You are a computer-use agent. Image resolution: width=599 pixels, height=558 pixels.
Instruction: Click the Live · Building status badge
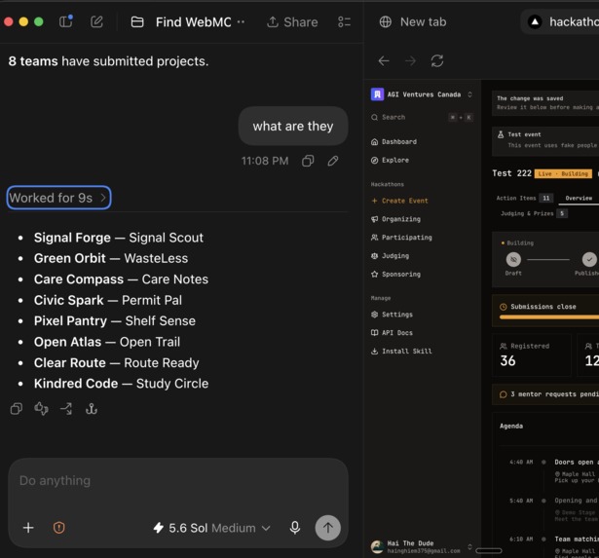[563, 173]
